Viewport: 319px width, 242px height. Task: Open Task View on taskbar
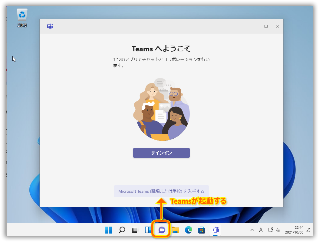pos(135,230)
